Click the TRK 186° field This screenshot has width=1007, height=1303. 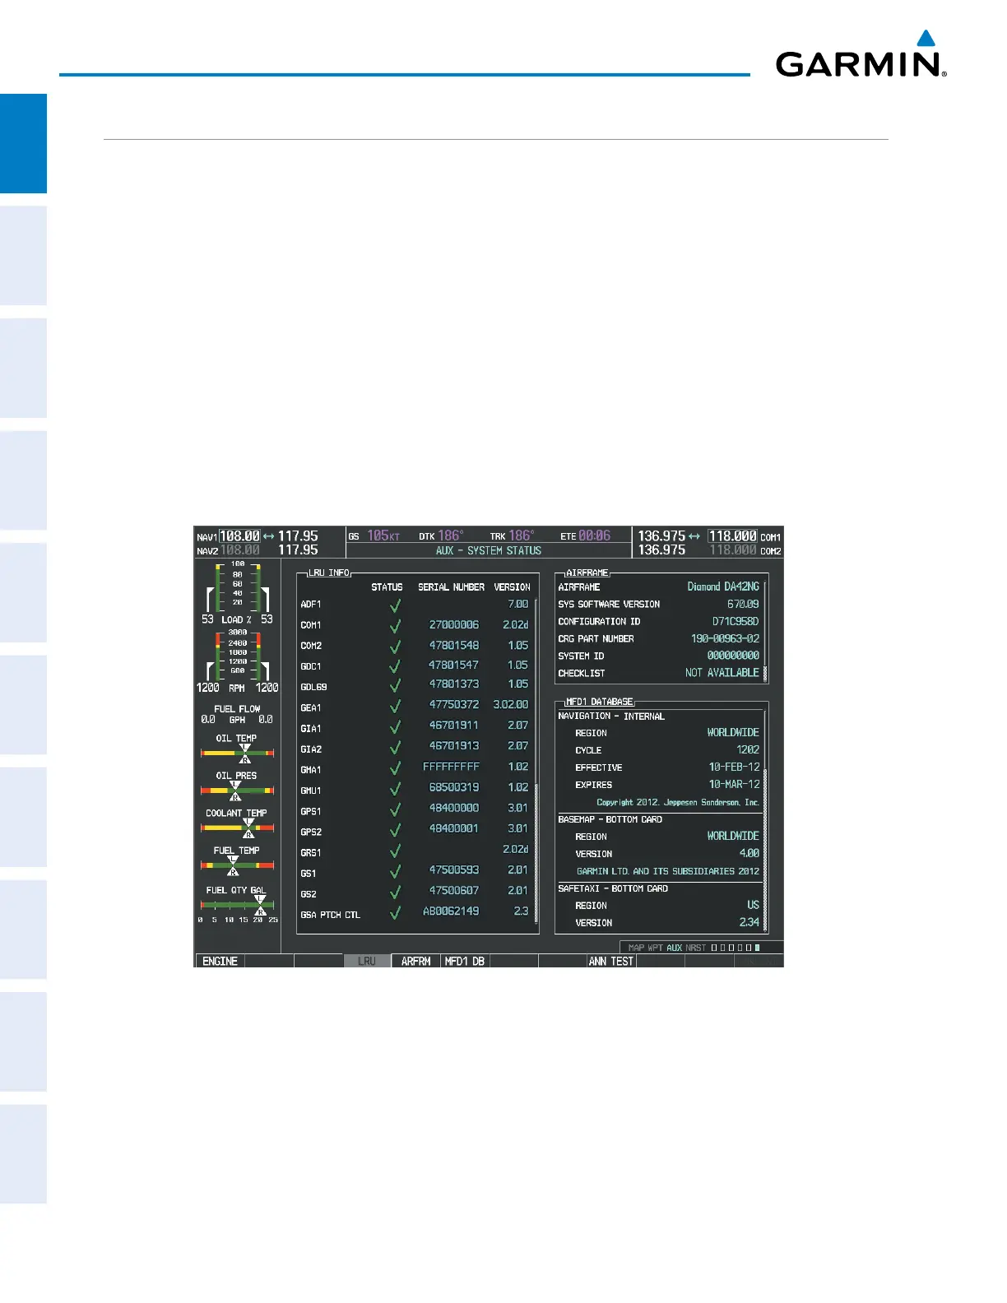coord(512,536)
